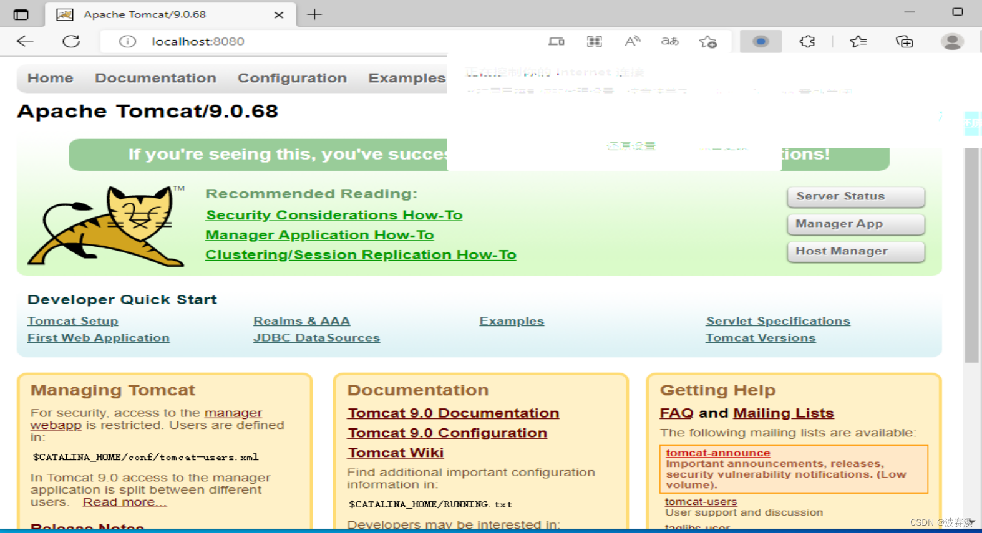Click the Manager App button

click(x=855, y=224)
